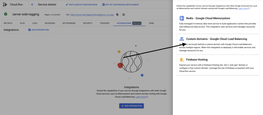Copy the service URL with the copy icon

[117, 15]
